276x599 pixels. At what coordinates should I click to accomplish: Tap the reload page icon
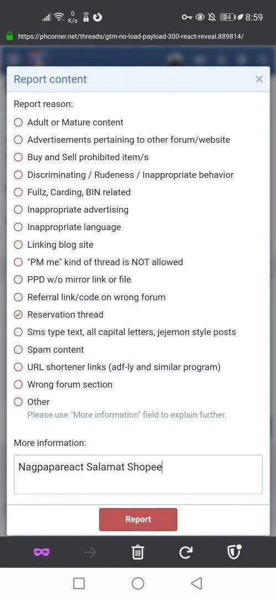pyautogui.click(x=186, y=552)
